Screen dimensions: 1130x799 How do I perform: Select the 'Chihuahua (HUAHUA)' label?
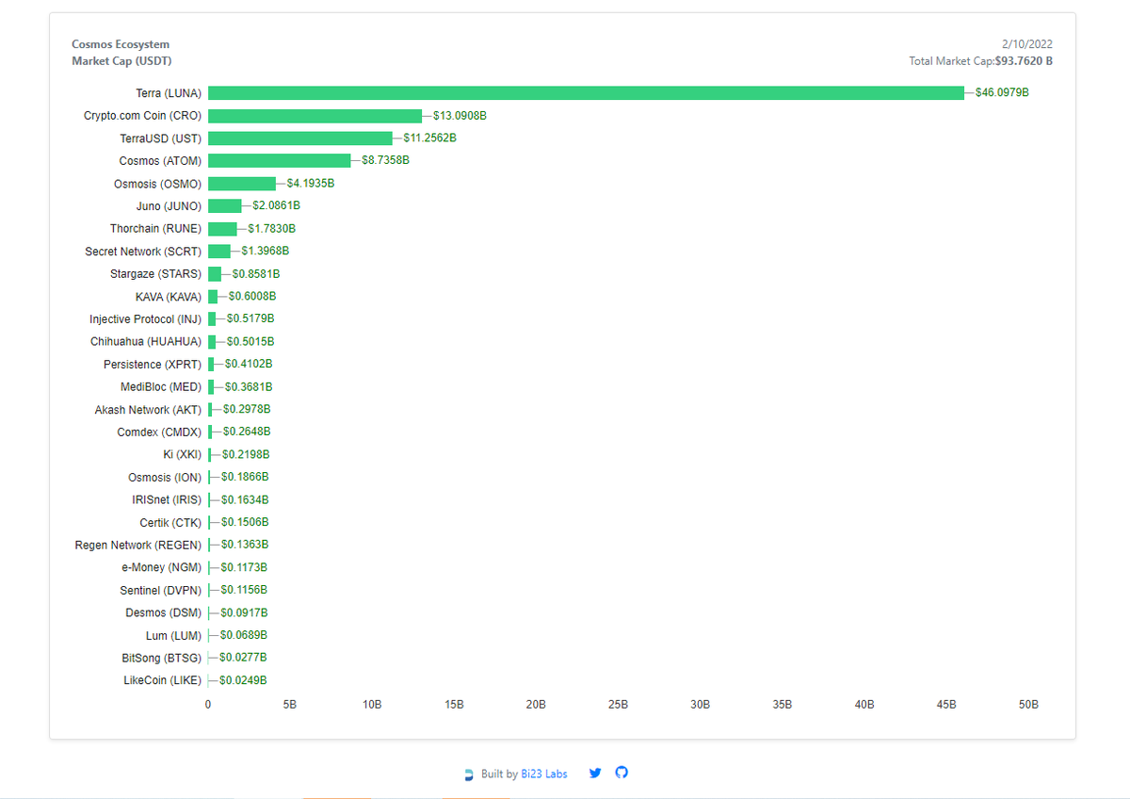pyautogui.click(x=146, y=342)
